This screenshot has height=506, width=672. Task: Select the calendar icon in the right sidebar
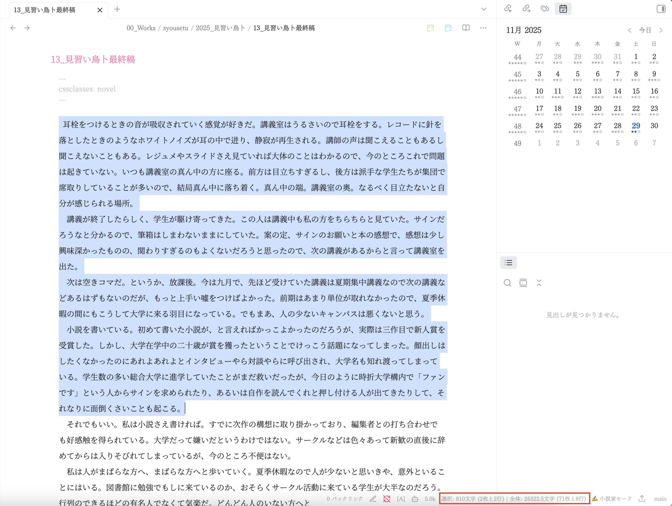click(563, 9)
